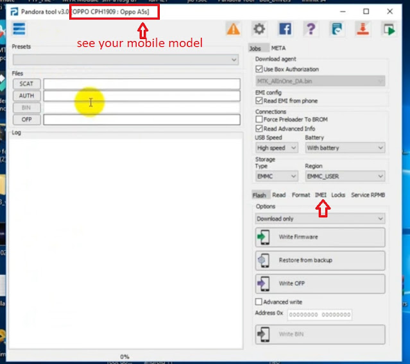Open the Download only options dropdown
Image resolution: width=410 pixels, height=364 pixels.
pyautogui.click(x=320, y=219)
